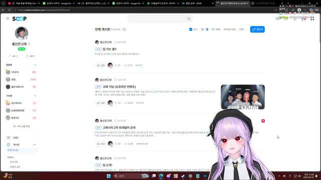Open the VOD sidebar menu
The height and width of the screenshot is (180, 321).
tap(16, 138)
